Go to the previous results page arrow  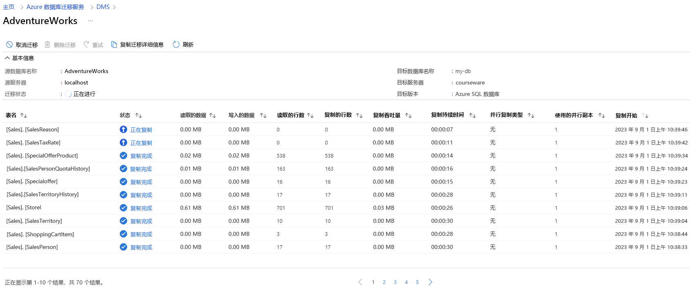tap(360, 282)
